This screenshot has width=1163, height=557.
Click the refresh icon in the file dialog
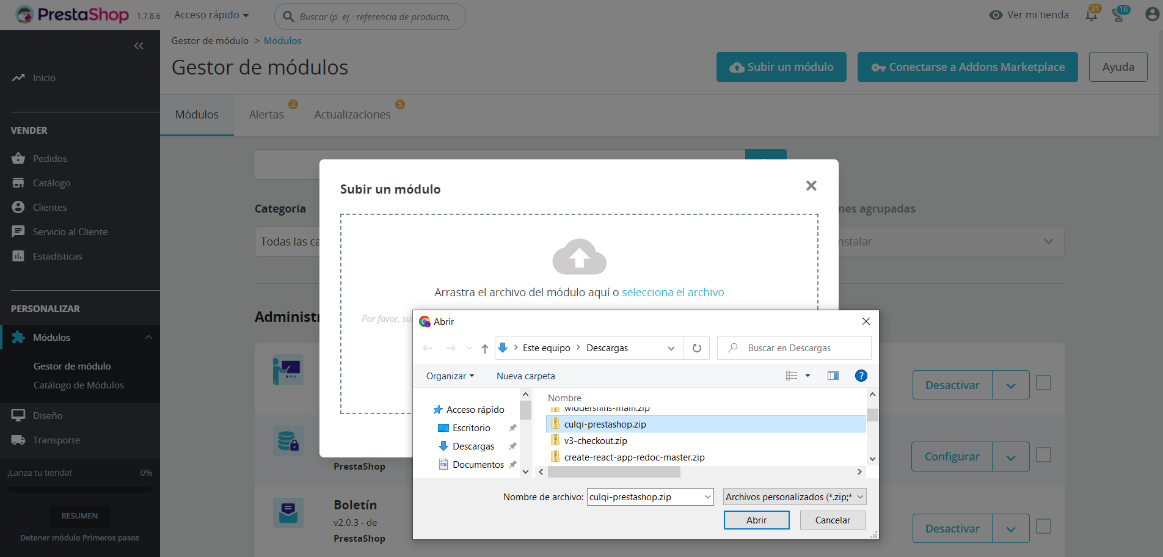pos(696,348)
